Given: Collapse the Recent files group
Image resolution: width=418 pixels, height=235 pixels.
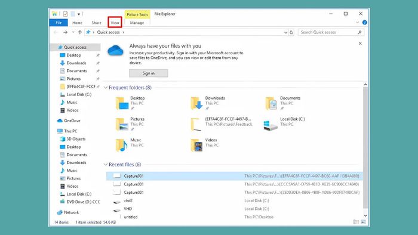Looking at the screenshot, I should [x=106, y=165].
